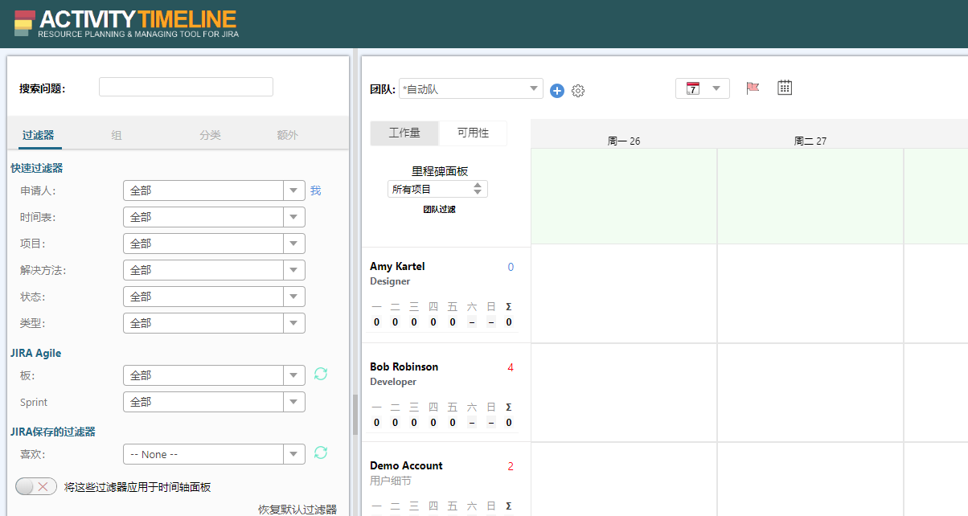
Task: Switch to the 分类 tab
Action: (210, 135)
